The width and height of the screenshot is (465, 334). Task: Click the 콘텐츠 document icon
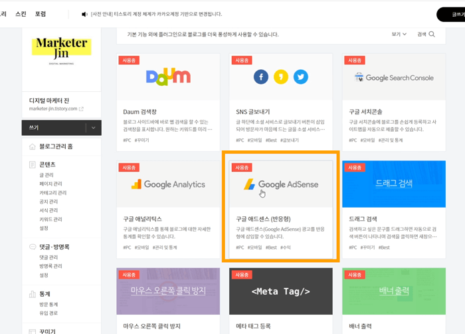(x=33, y=164)
